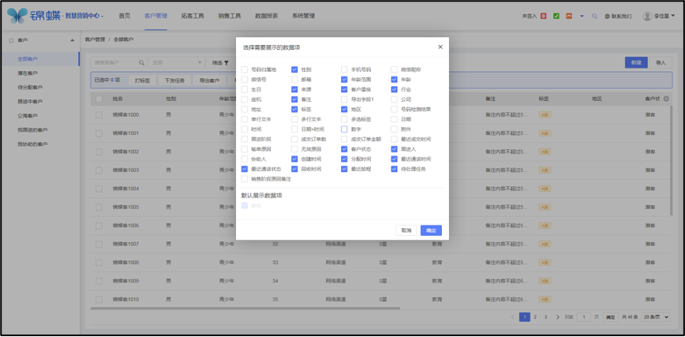Click the 确定 button in the dialog
This screenshot has height=337, width=685.
click(x=431, y=230)
